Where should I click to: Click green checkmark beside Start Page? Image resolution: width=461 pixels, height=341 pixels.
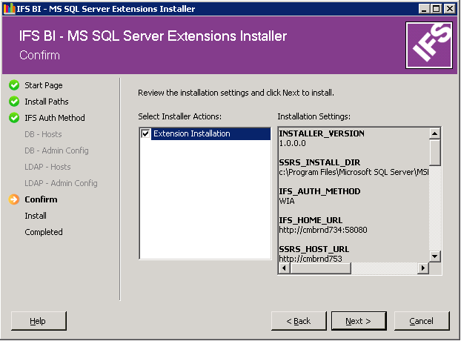click(14, 85)
